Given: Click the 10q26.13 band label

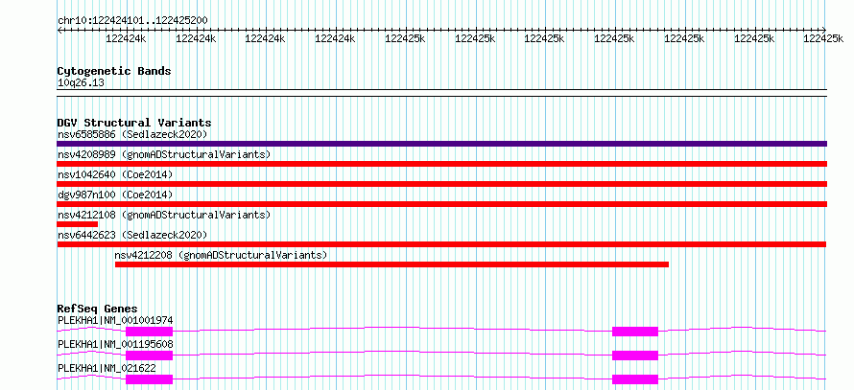Looking at the screenshot, I should click(x=81, y=83).
